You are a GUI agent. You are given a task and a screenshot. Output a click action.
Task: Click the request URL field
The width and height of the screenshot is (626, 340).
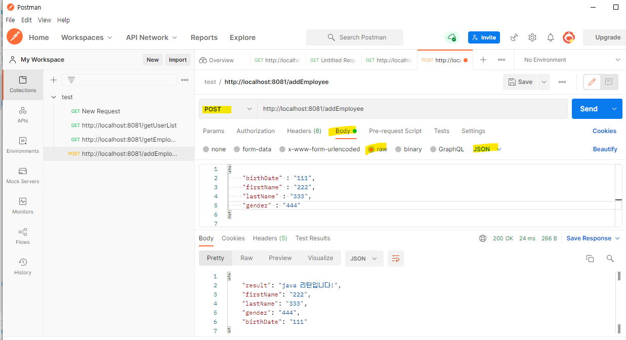[412, 109]
